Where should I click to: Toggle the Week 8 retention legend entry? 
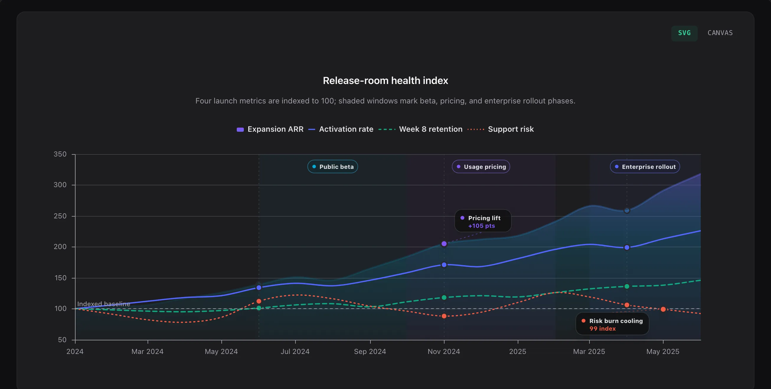420,129
